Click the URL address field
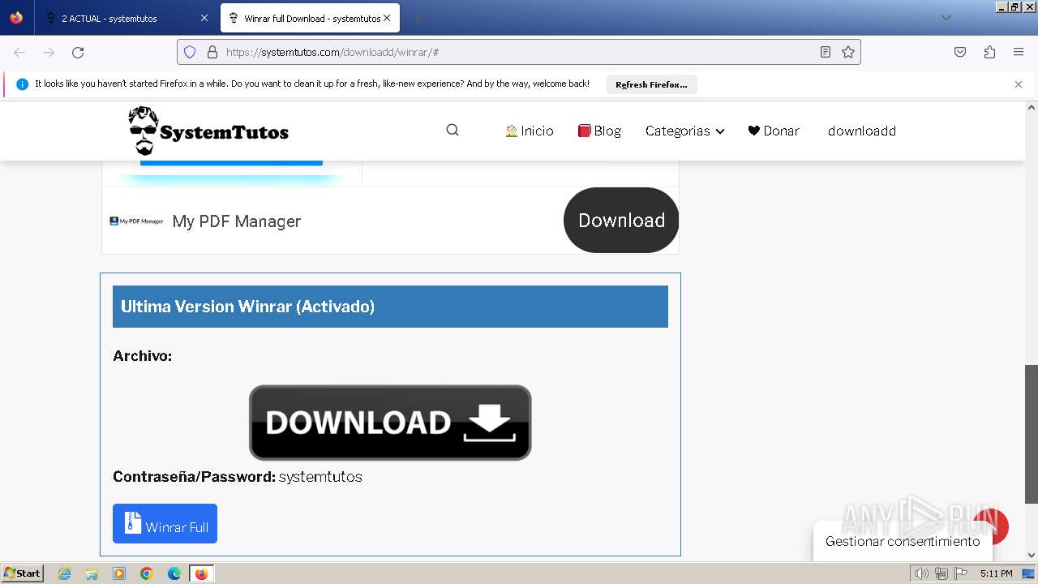Screen dimensions: 1038x584 point(519,52)
